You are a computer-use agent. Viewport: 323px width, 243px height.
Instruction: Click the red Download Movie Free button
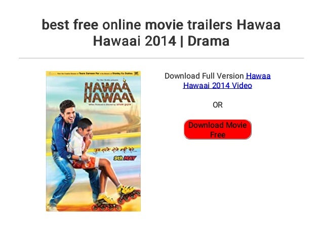[x=218, y=129]
